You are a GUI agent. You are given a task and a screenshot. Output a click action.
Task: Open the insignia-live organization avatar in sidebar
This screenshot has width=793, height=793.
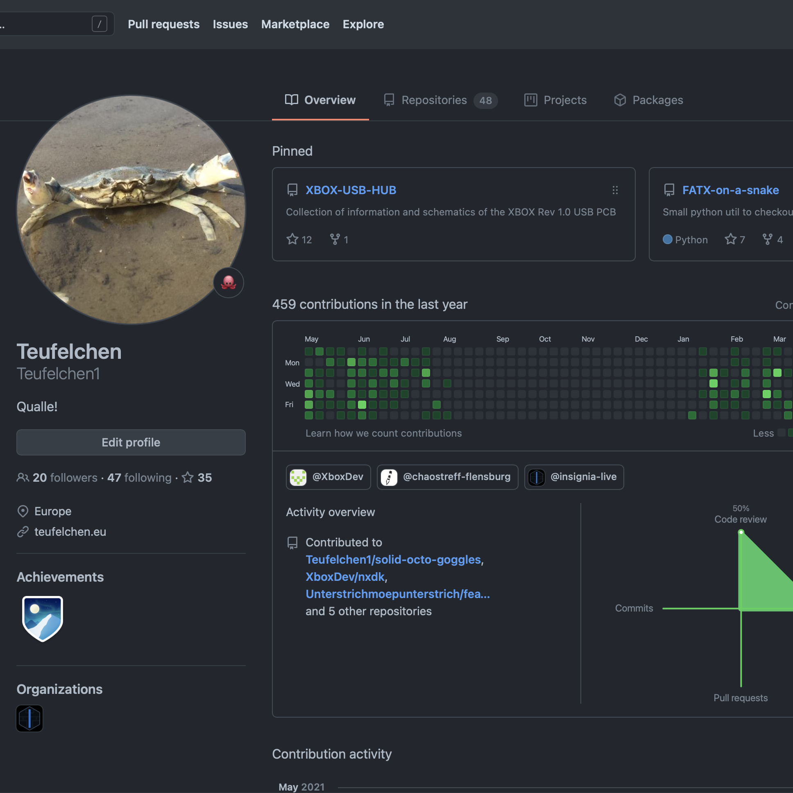point(29,718)
